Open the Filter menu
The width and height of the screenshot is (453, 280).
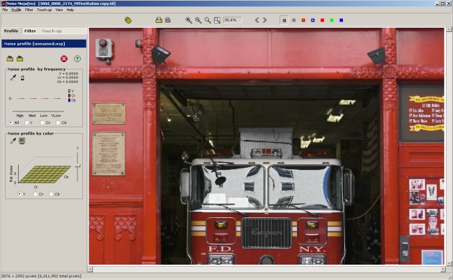point(29,10)
